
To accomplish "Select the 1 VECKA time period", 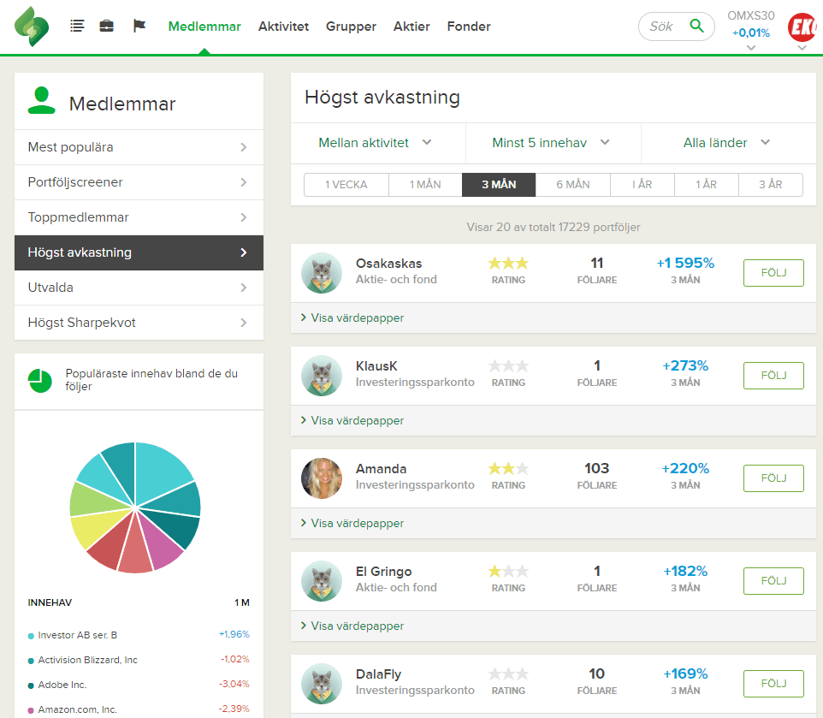I will 346,185.
